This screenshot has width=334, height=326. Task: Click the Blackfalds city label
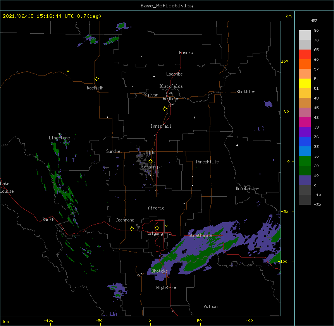click(171, 86)
